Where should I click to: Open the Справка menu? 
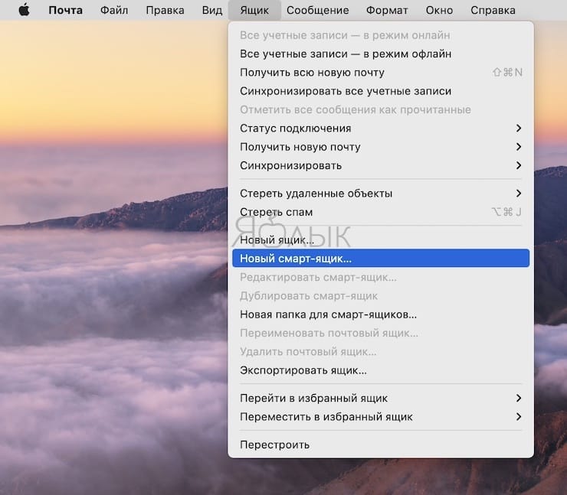(493, 10)
